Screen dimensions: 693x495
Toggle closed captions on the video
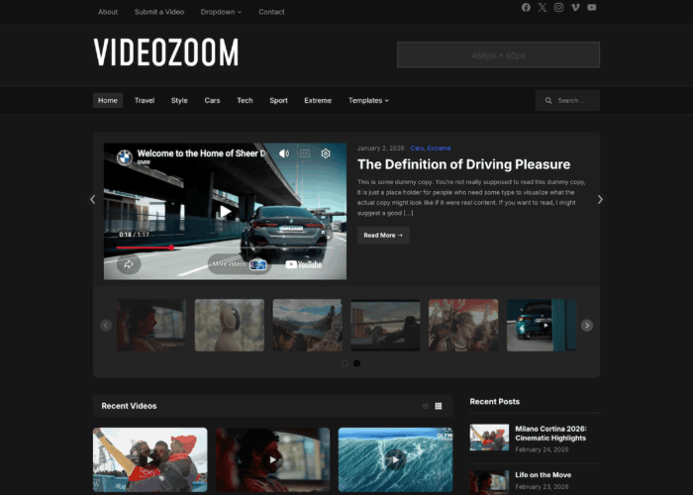click(x=305, y=153)
